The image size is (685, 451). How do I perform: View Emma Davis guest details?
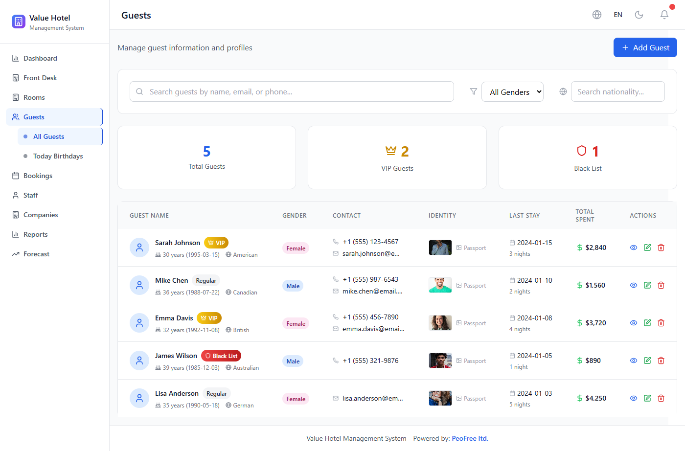click(x=634, y=323)
